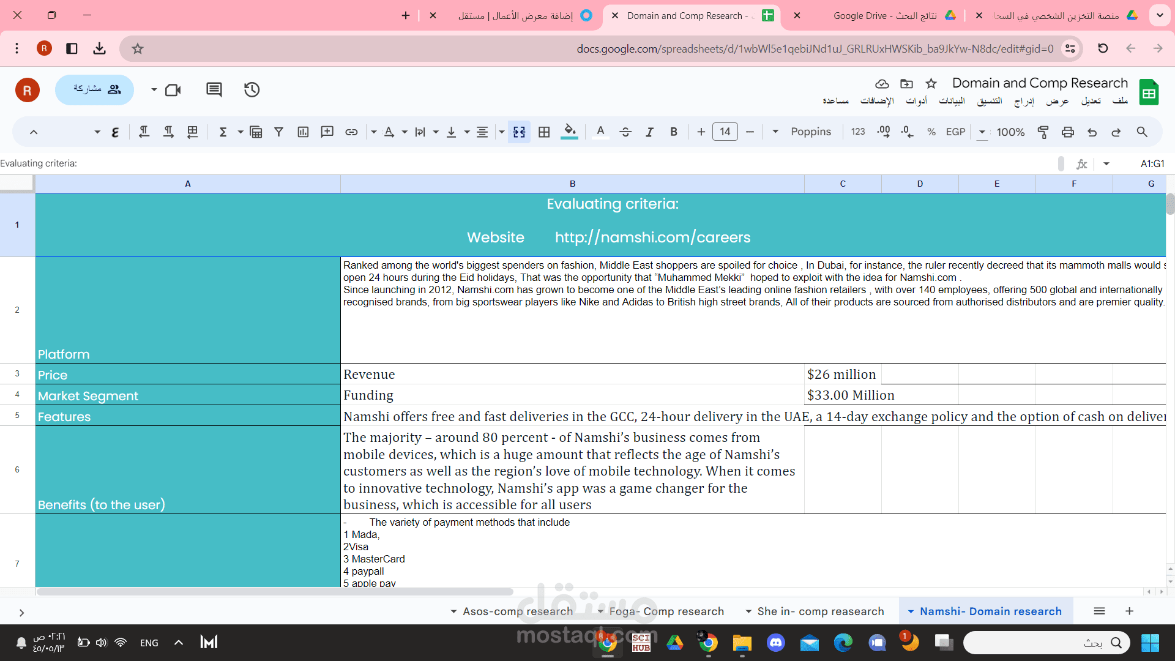
Task: Toggle strikethrough formatting
Action: point(625,132)
